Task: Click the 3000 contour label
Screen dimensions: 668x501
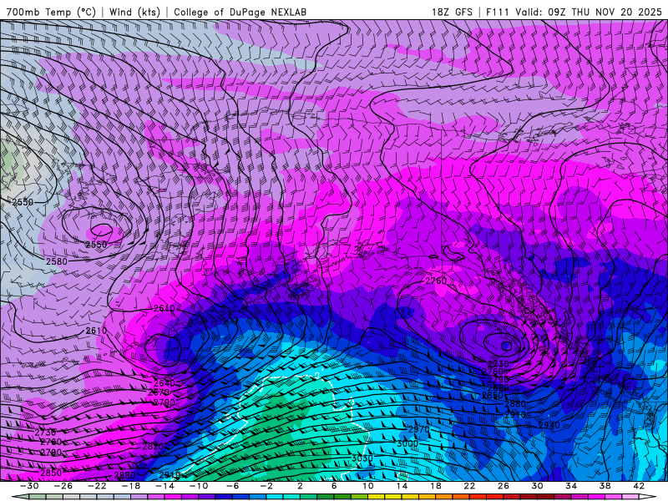Action: [407, 443]
